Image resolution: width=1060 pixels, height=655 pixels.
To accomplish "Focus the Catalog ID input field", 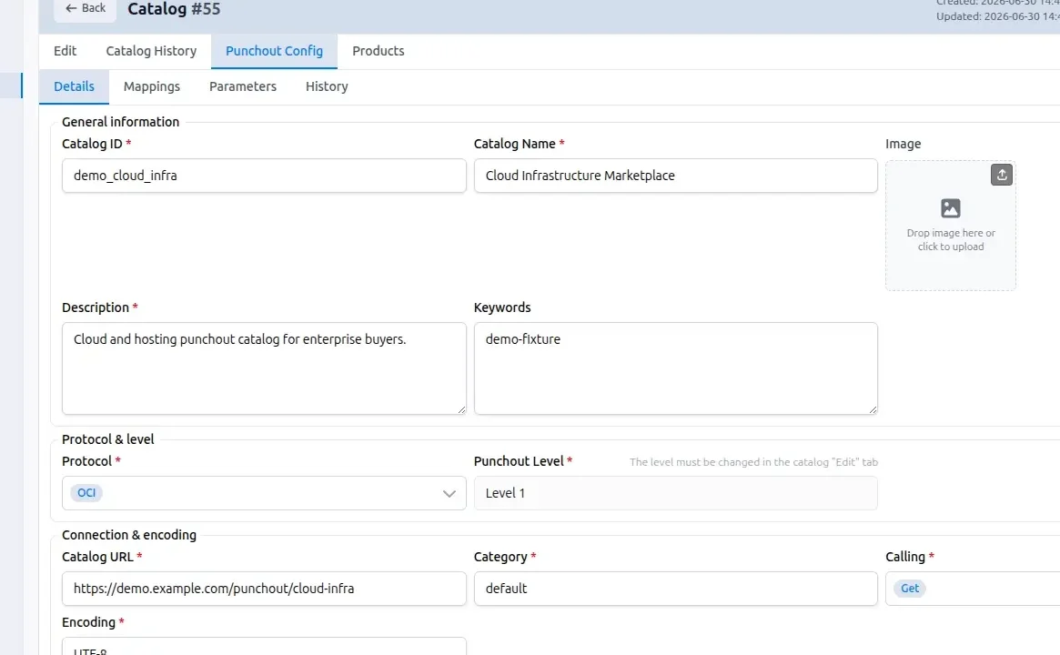I will tap(265, 176).
